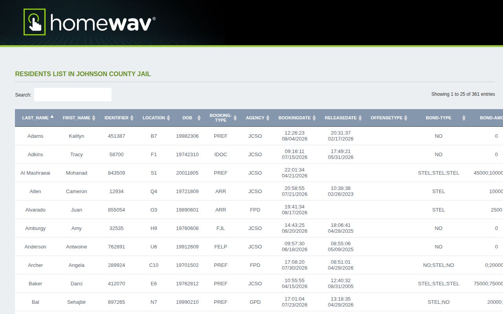Click the BOND-TYPE sort arrows

coord(464,118)
